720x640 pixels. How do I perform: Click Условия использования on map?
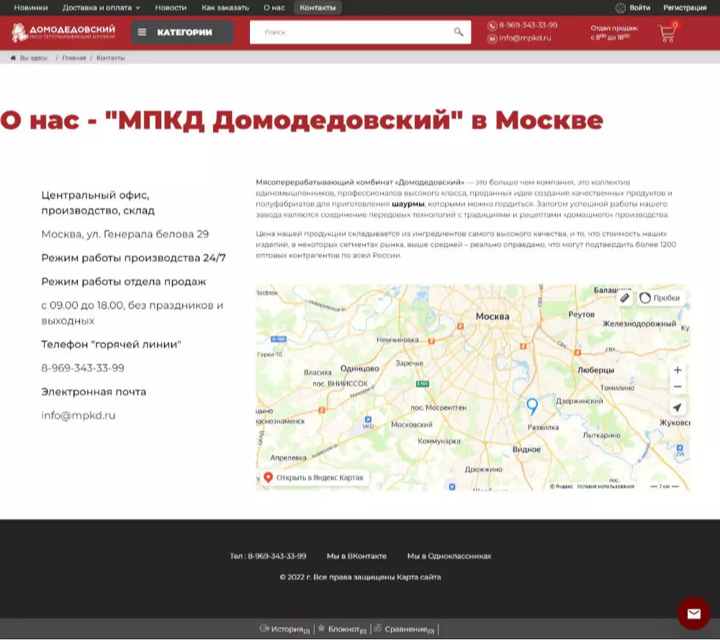click(606, 486)
